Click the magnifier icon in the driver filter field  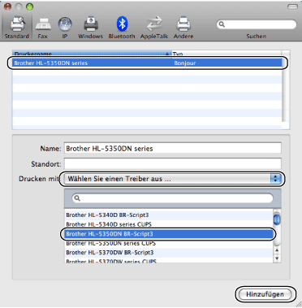77,198
